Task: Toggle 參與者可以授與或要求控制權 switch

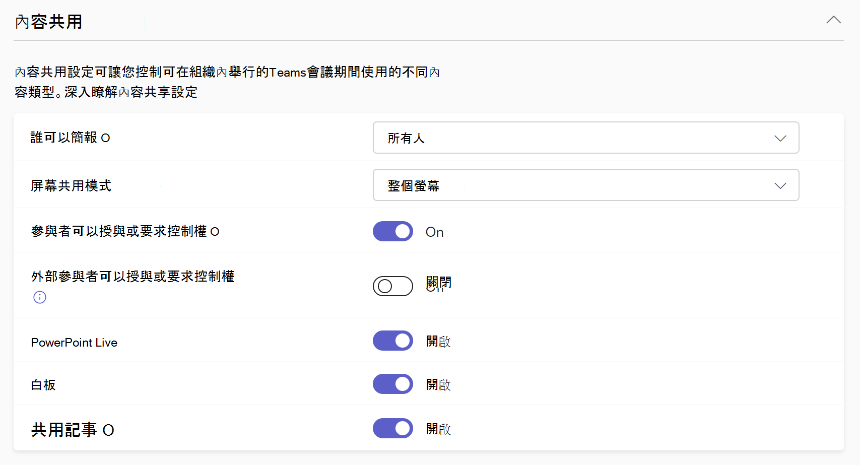Action: (x=393, y=231)
